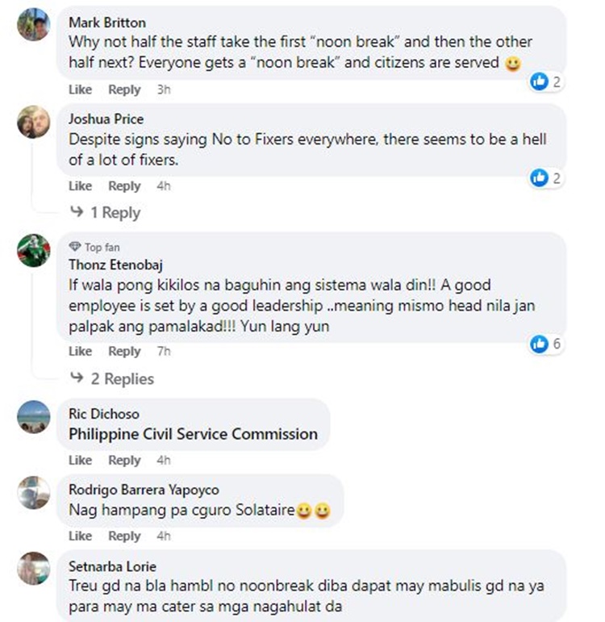View like reactions on Mark Britton's comment

[x=546, y=81]
